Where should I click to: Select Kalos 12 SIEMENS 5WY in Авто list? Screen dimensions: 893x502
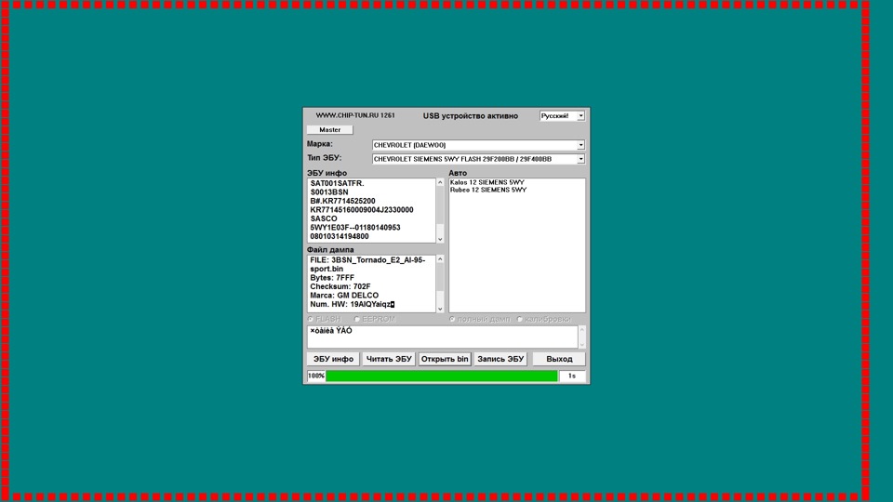tap(486, 183)
